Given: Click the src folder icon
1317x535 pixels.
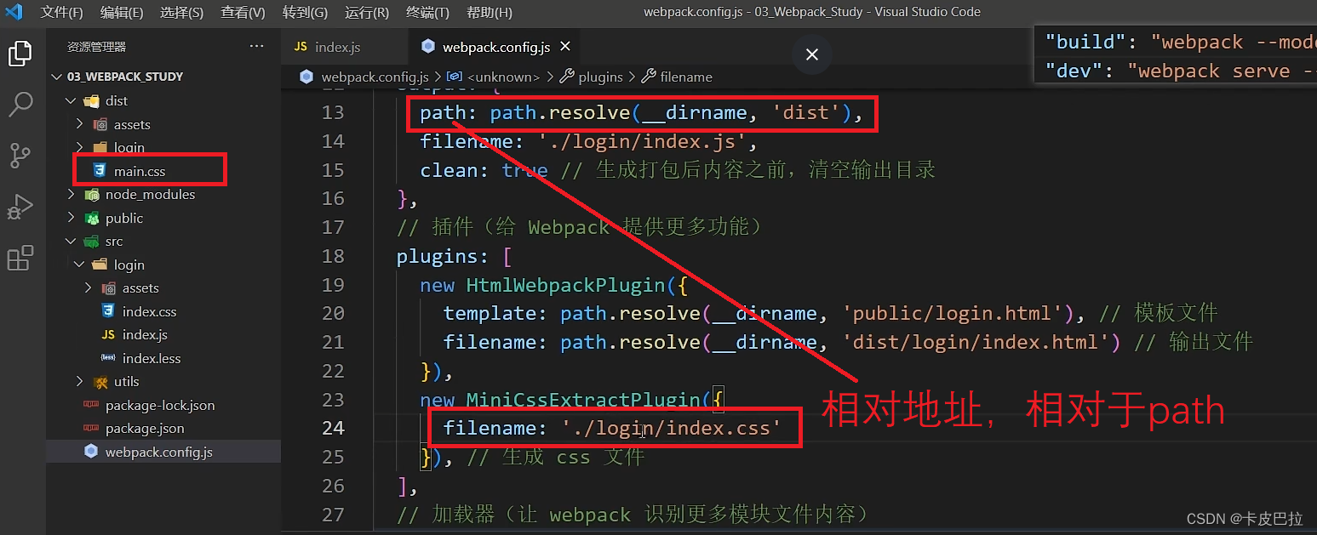Looking at the screenshot, I should (91, 242).
